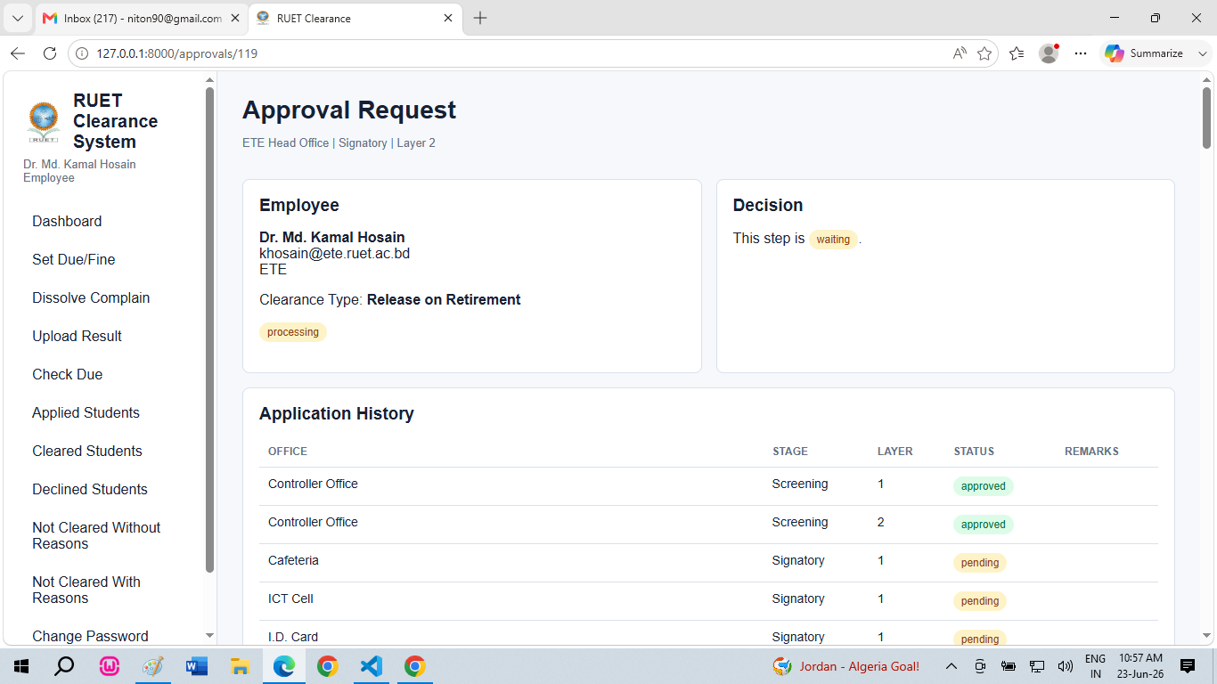Open Windows taskbar search
Screen dimensions: 1217x684
click(x=64, y=666)
